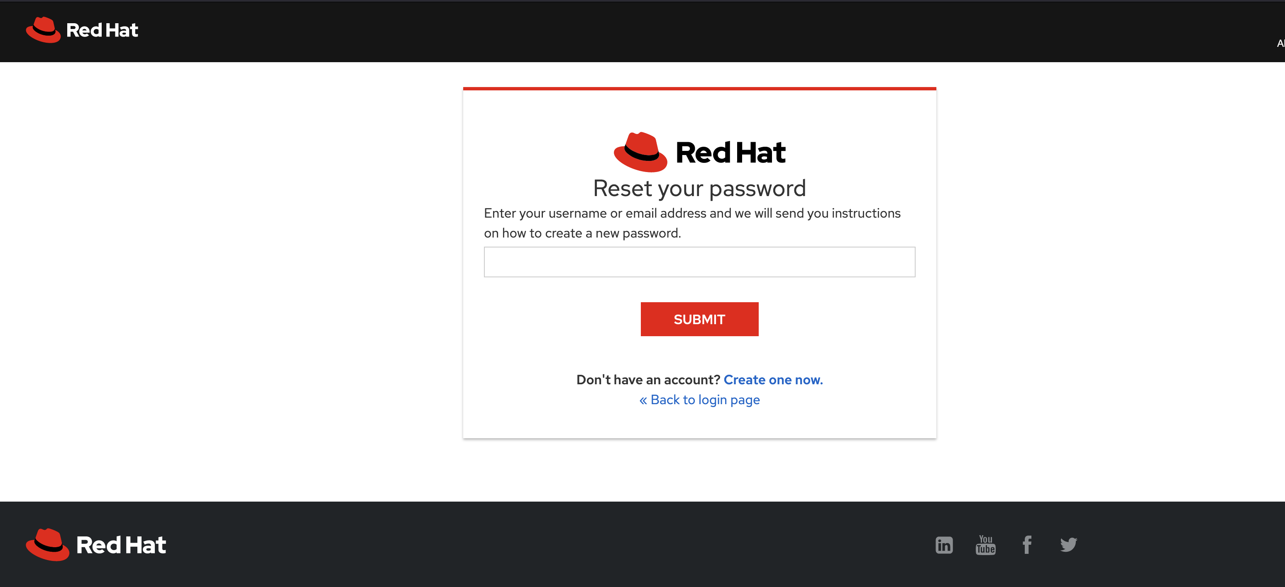Enable the submit action via button

[700, 318]
